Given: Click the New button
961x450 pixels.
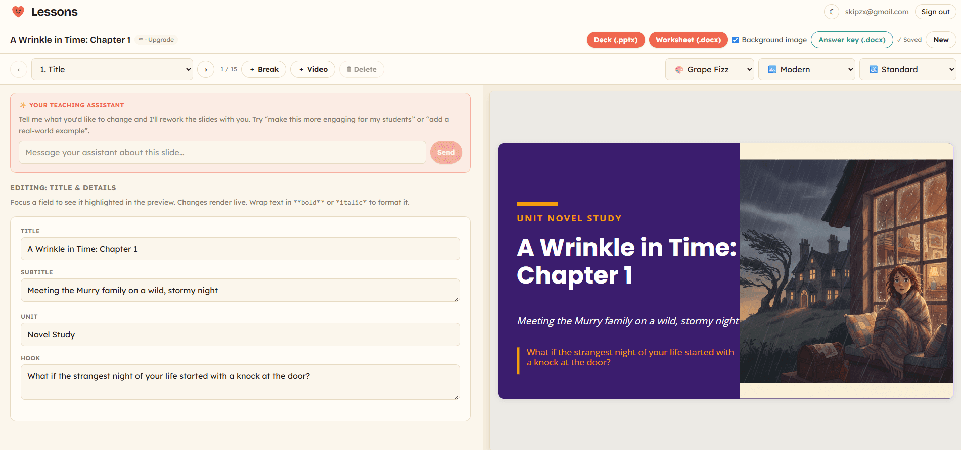Looking at the screenshot, I should click(x=941, y=40).
